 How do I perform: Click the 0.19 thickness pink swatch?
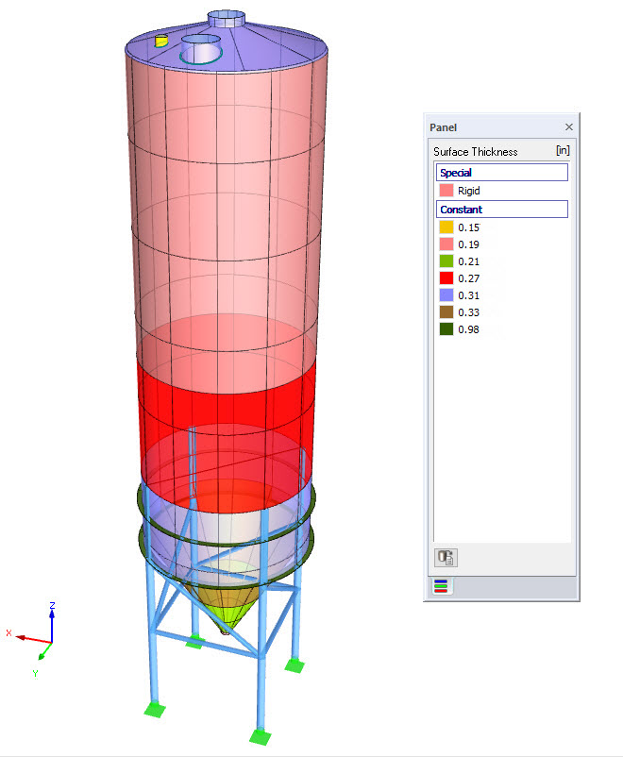446,244
